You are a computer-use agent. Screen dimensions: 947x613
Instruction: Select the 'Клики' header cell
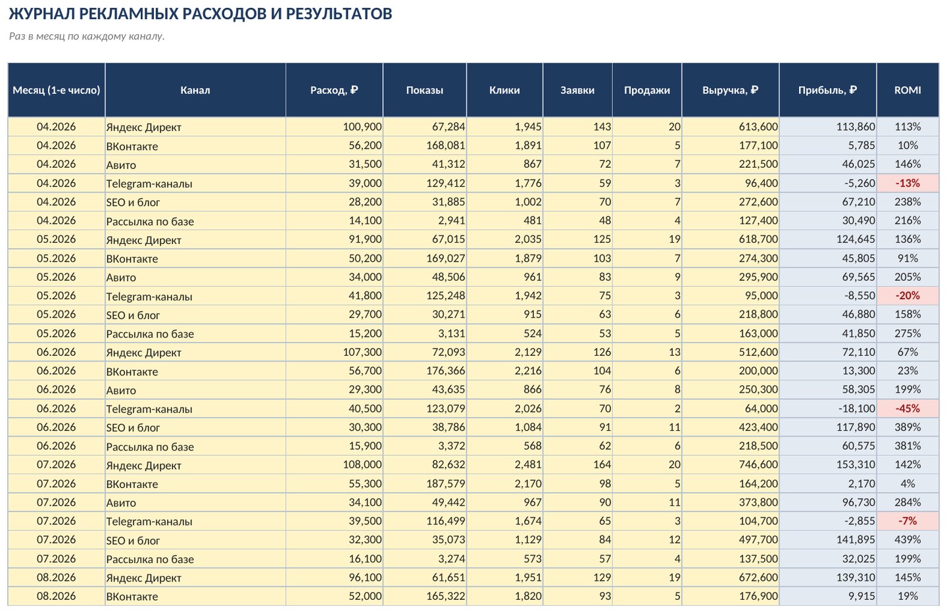point(504,90)
